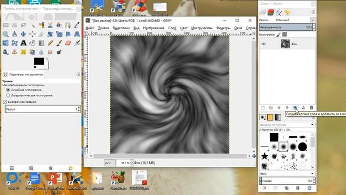Delete layer with trash button in Layers
Viewport: 346px width, 195px height.
tap(311, 108)
